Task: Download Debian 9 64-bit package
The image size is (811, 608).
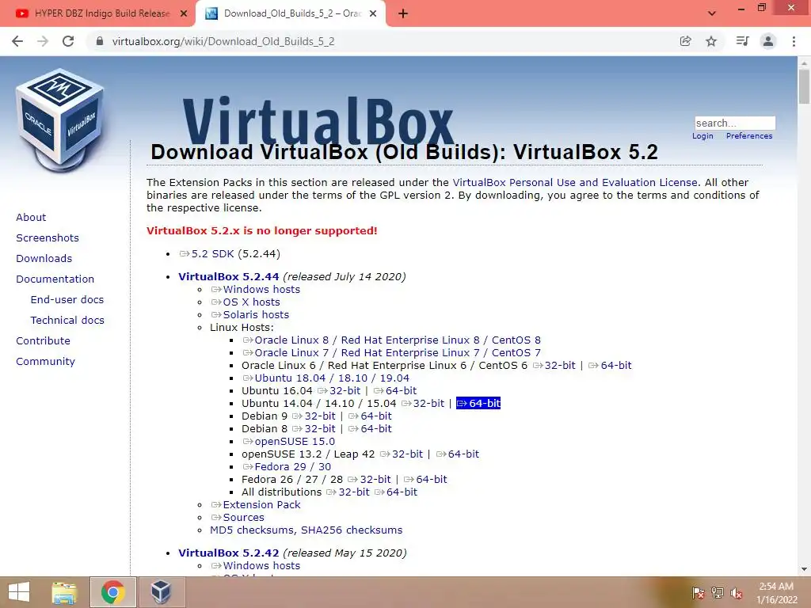Action: [x=371, y=416]
